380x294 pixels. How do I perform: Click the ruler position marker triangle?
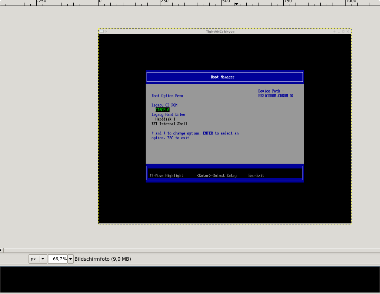click(x=236, y=4)
